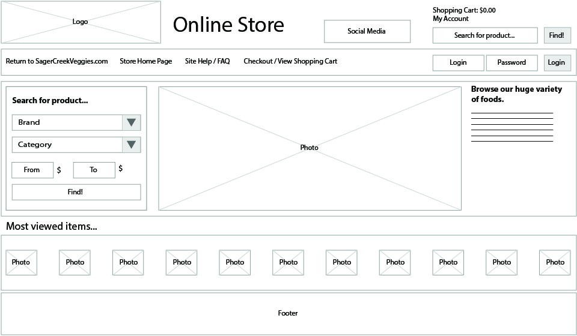Select the last Most viewed item photo

pyautogui.click(x=555, y=262)
